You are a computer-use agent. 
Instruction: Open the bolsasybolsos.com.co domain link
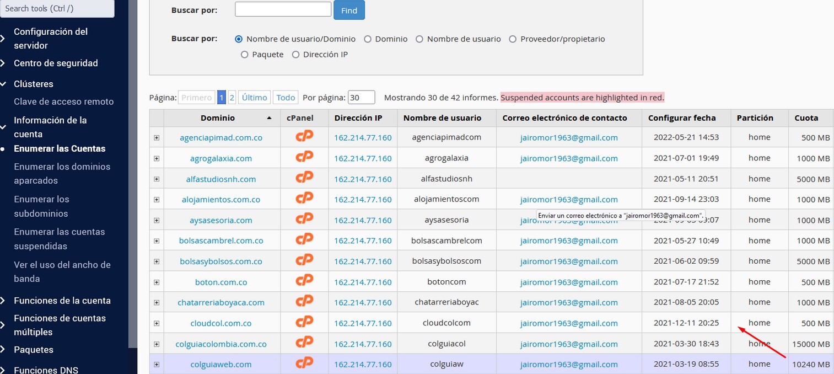pos(220,261)
